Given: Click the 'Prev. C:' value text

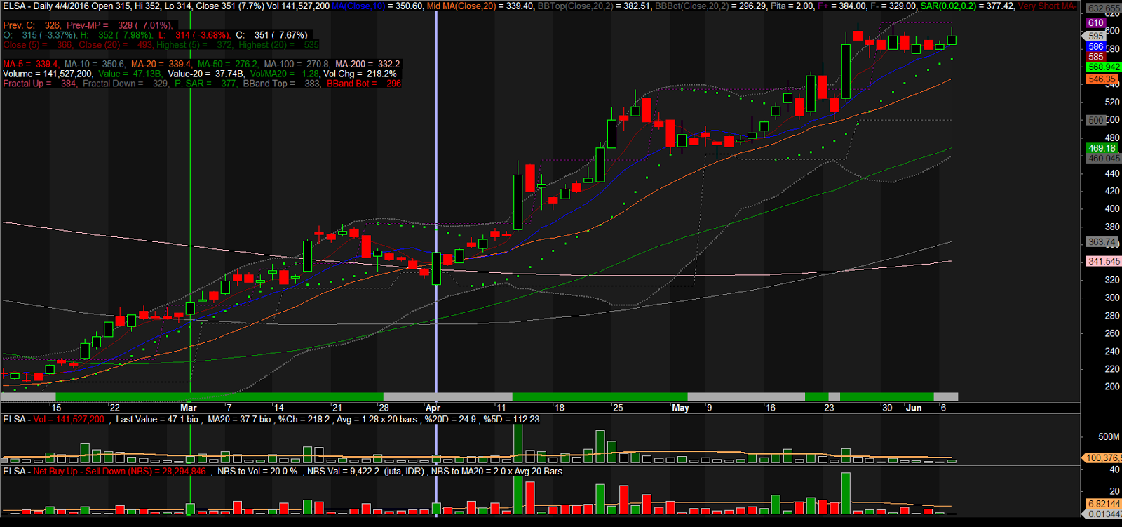Looking at the screenshot, I should 32,25.
